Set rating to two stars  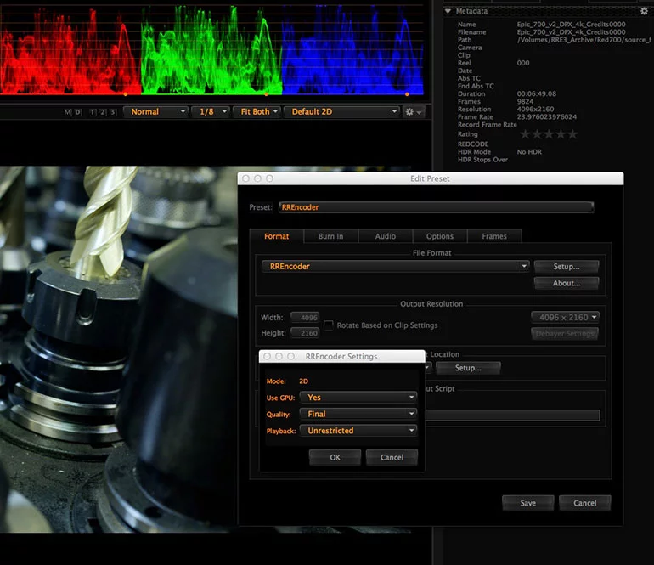coord(537,134)
